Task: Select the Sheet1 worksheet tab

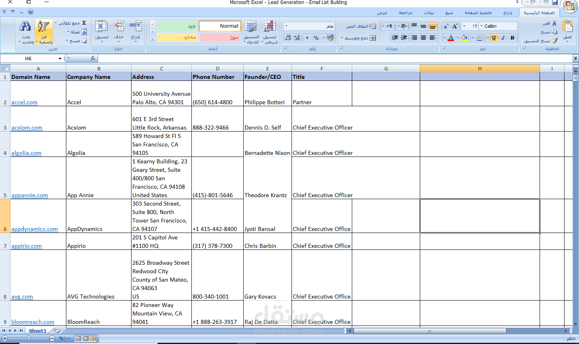Action: [37, 331]
